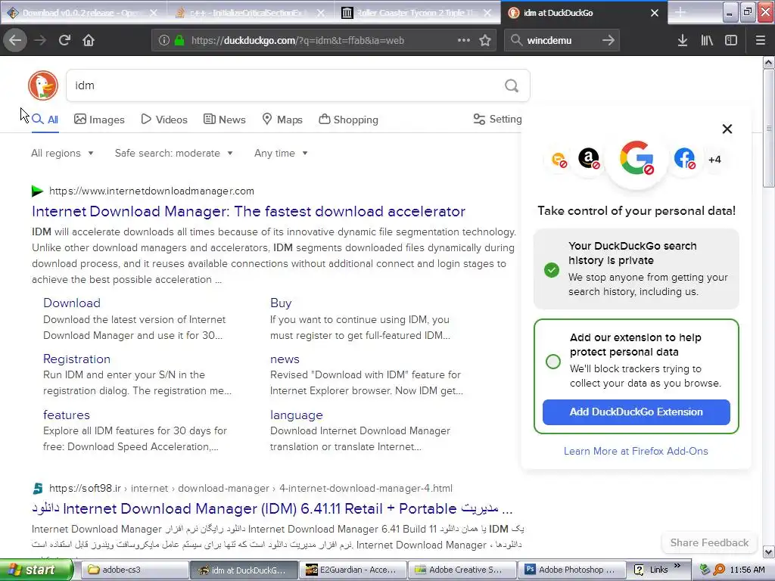Bookmark this page with the star icon
Screen dimensions: 775x581
point(485,40)
